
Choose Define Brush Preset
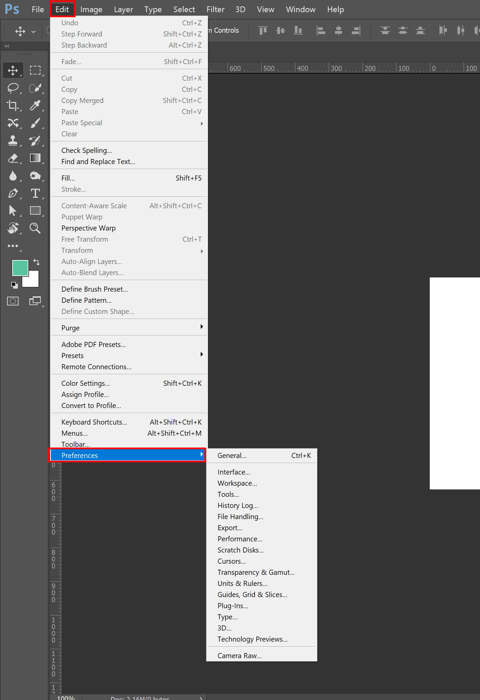point(129,289)
